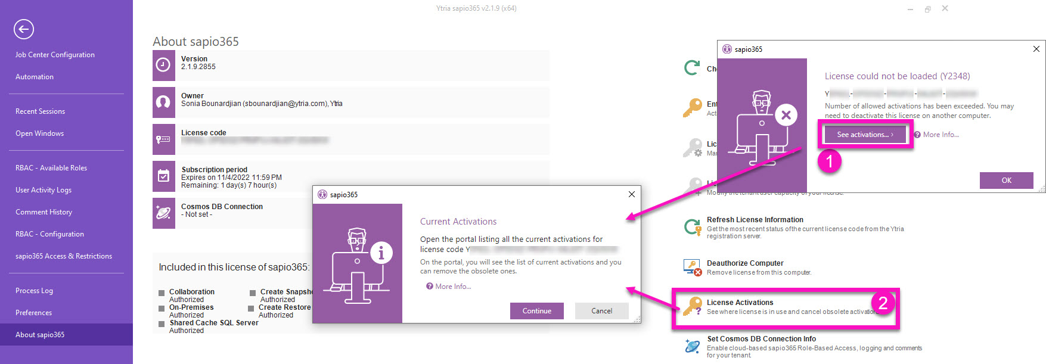This screenshot has height=364, width=1046.
Task: Click the On-Premises license feature
Action: (191, 307)
